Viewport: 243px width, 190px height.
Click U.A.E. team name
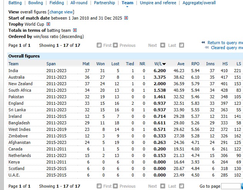point(14,175)
